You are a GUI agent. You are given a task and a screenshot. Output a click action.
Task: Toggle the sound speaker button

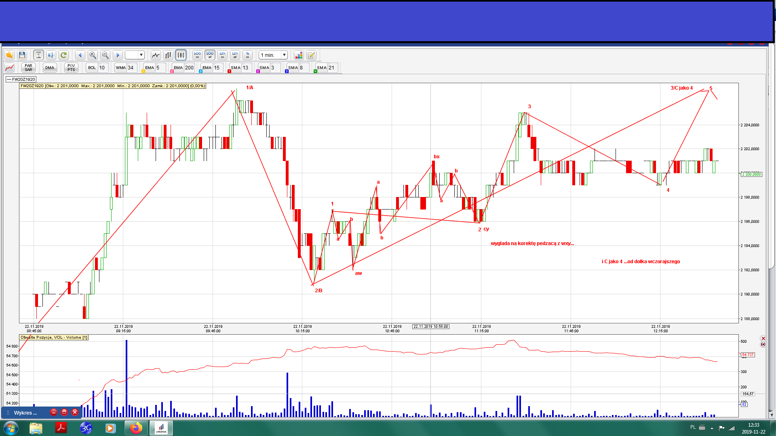[x=51, y=55]
